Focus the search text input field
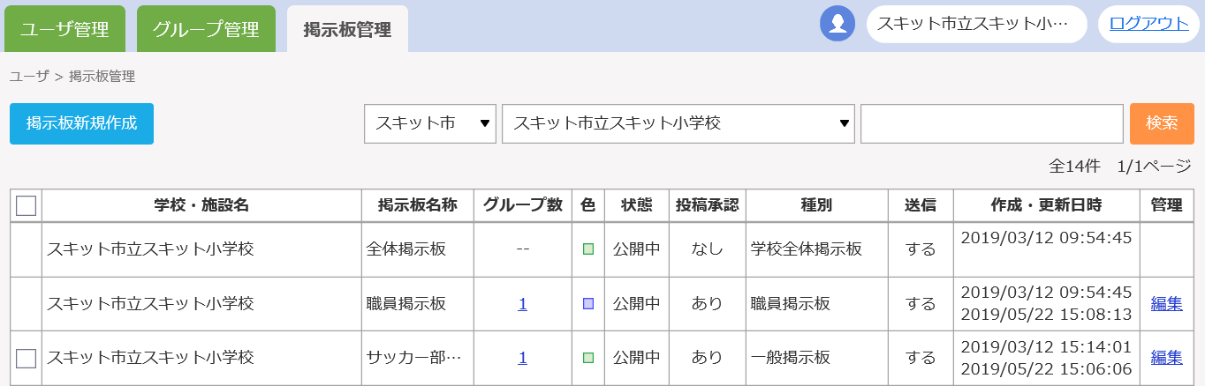The height and width of the screenshot is (386, 1205). [x=991, y=123]
